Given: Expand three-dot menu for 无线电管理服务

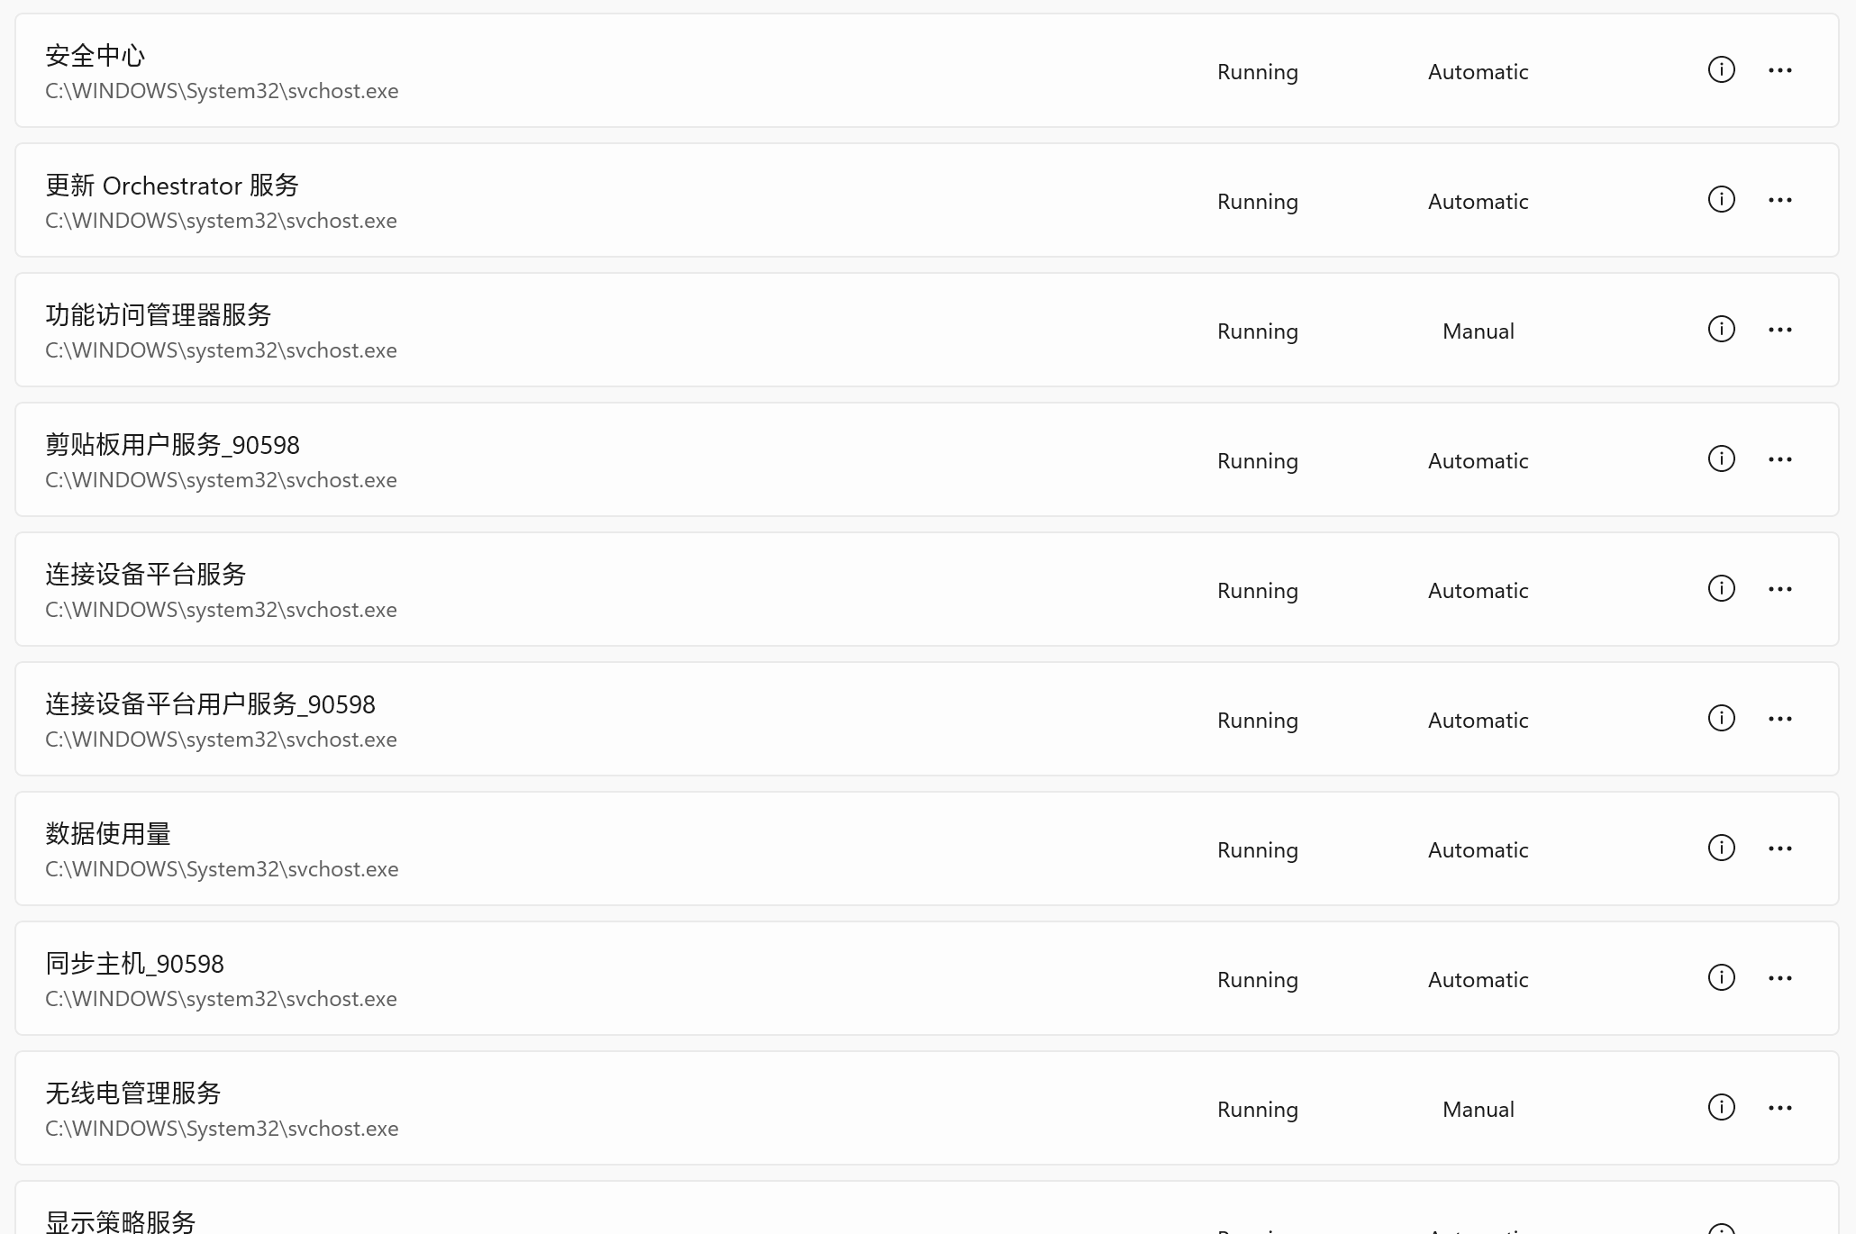Looking at the screenshot, I should pyautogui.click(x=1779, y=1108).
